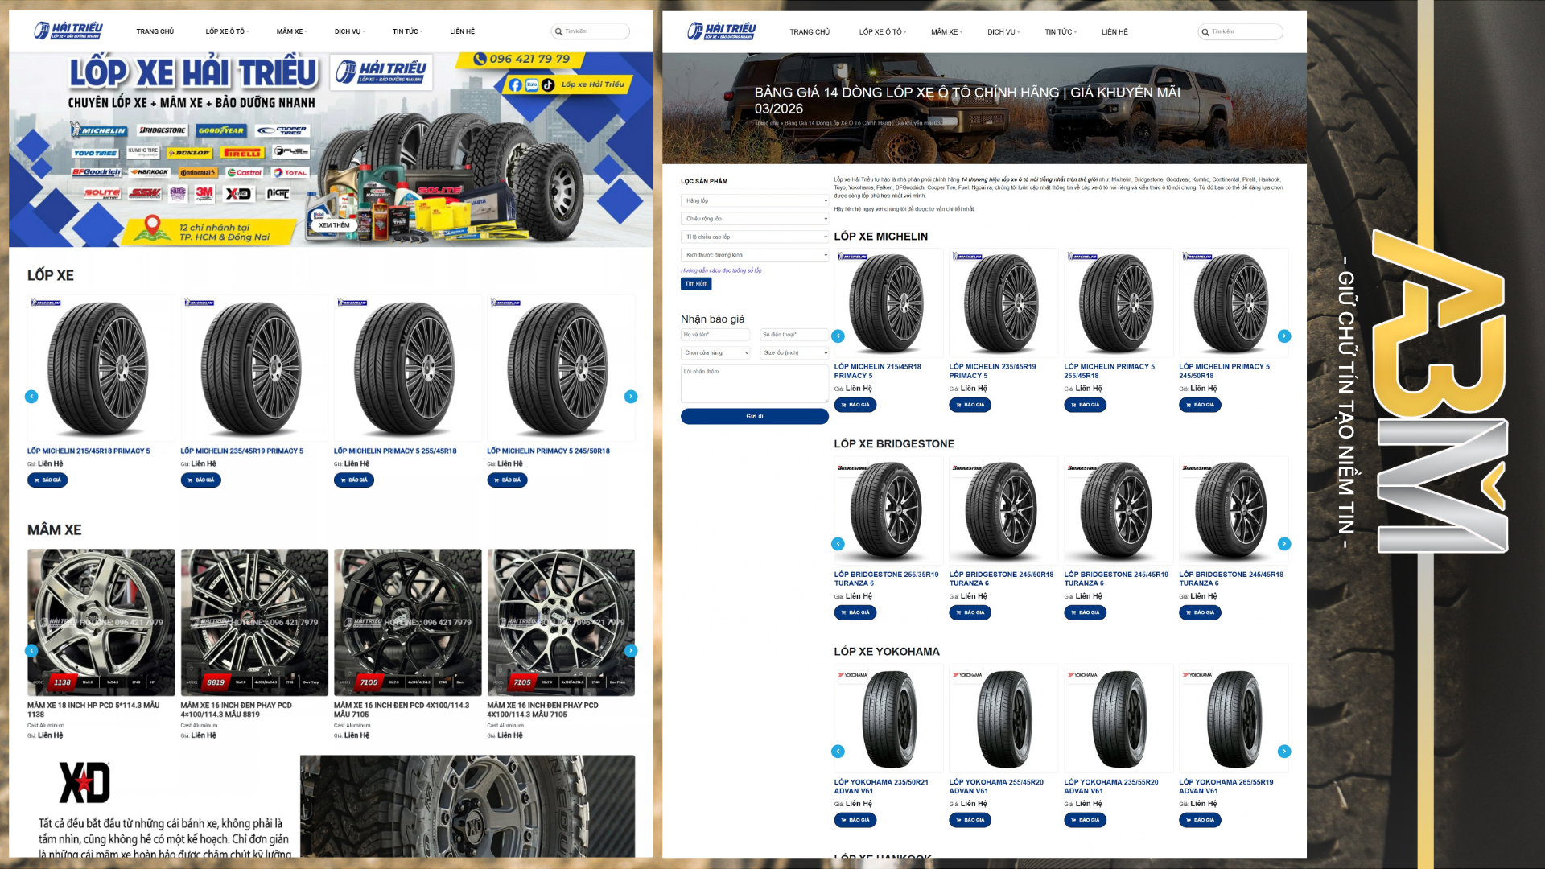Open the Hướng dẫn cách đọc thông số lốp link
The height and width of the screenshot is (869, 1545).
tap(721, 271)
